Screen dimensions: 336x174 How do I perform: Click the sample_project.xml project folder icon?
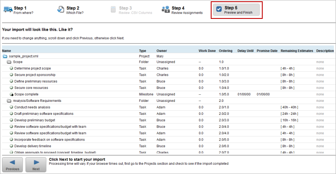coord(5,55)
